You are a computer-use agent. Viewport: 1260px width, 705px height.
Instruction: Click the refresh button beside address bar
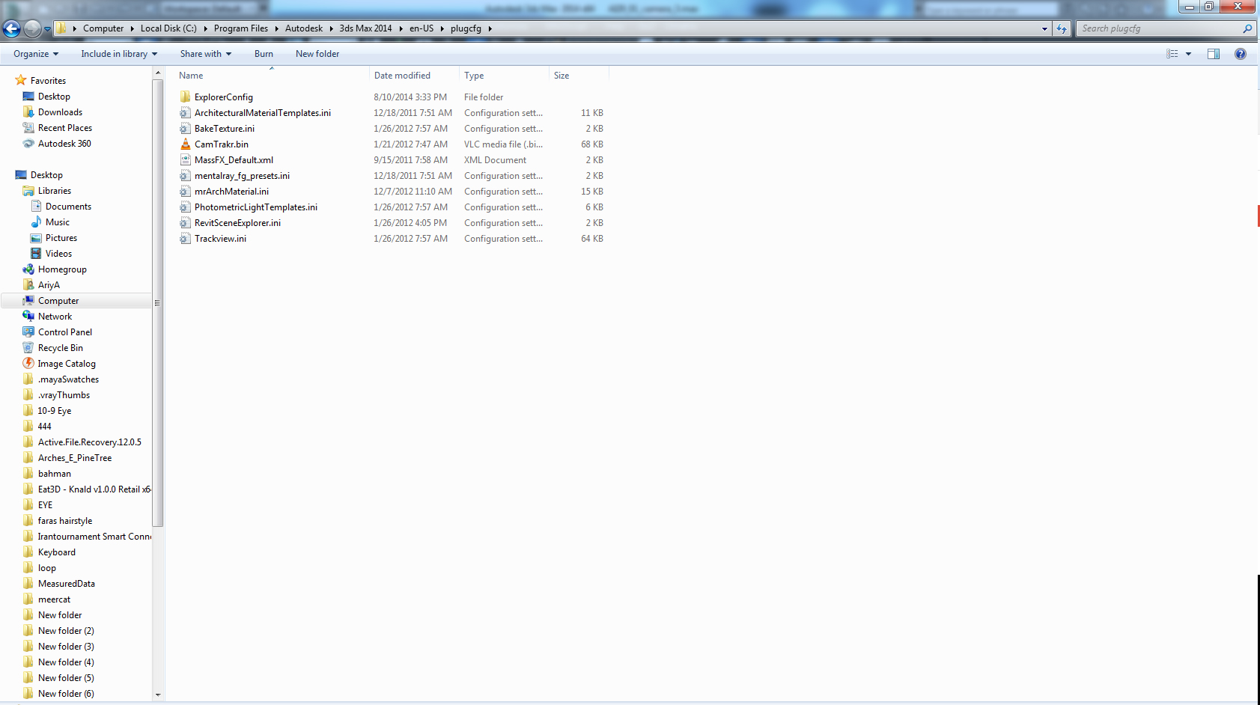click(x=1062, y=28)
